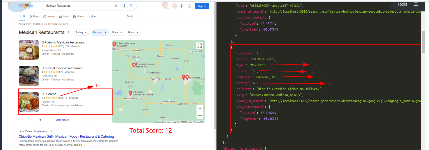Click the El mescal mexican restaurant map pin
429x150 pixels.
(134, 65)
